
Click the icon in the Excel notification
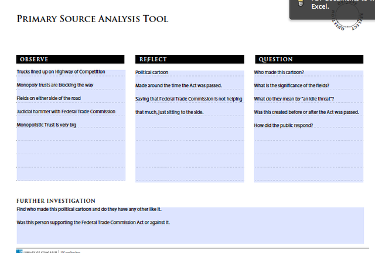coord(301,3)
